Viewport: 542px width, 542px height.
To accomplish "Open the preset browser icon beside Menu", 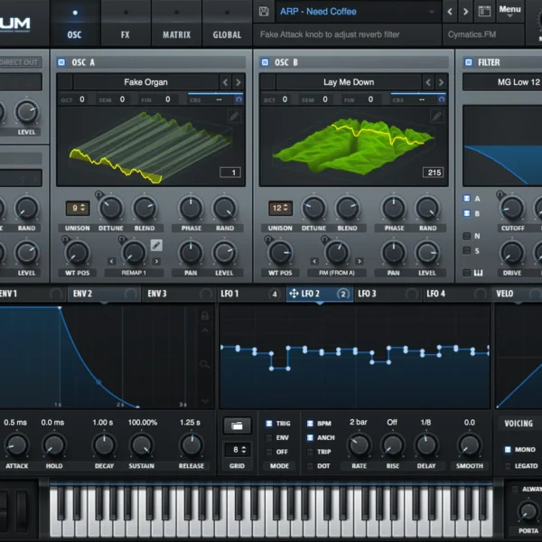I will (x=484, y=12).
